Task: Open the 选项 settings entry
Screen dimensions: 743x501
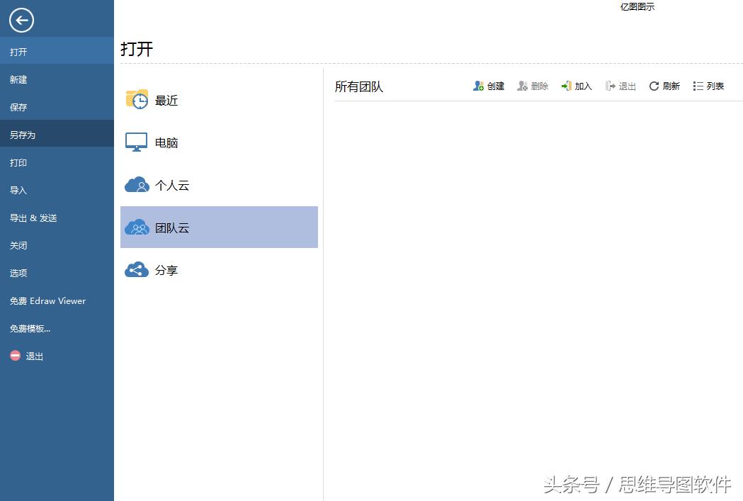Action: [x=18, y=273]
